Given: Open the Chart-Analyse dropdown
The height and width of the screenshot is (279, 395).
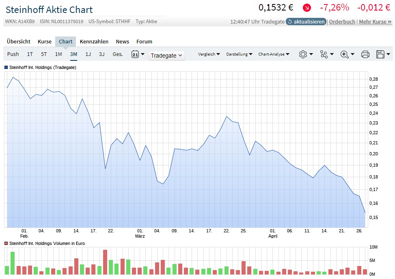Looking at the screenshot, I should 274,54.
